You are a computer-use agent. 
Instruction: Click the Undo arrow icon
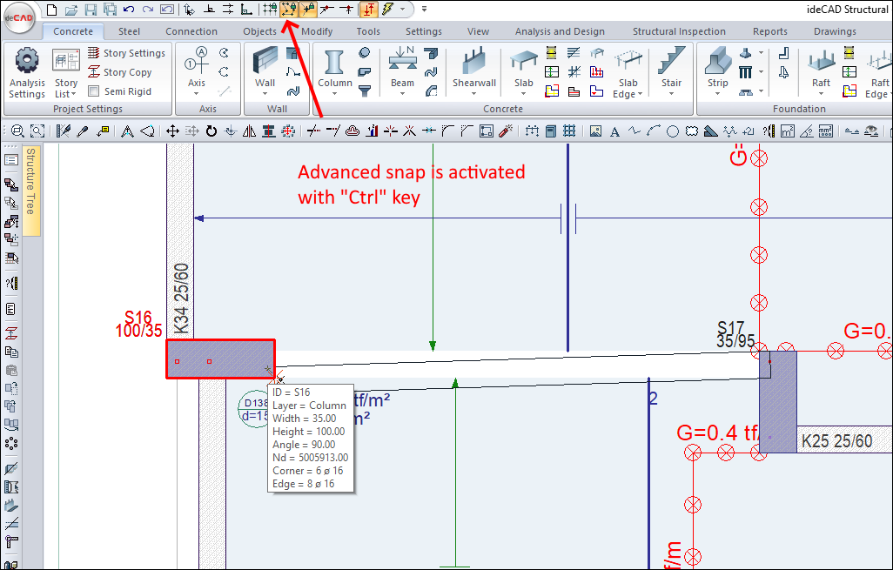[x=129, y=10]
